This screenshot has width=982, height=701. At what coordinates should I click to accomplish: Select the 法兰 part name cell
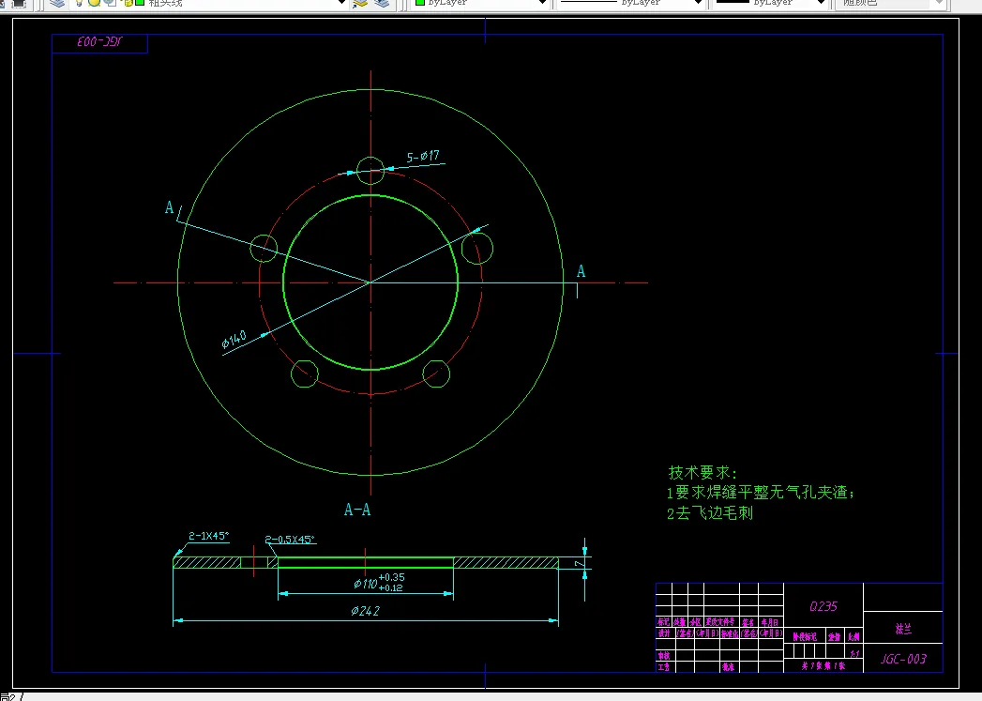coord(903,629)
